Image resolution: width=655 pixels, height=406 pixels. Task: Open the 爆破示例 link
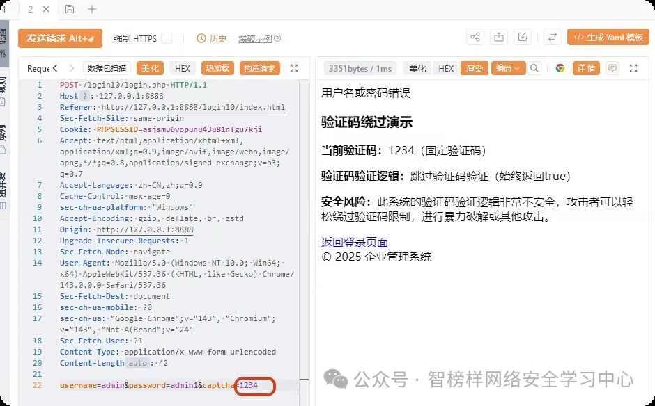(255, 39)
